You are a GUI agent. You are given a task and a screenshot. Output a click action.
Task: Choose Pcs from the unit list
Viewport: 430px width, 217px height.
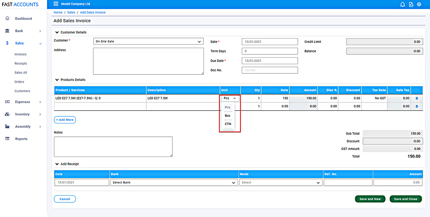228,107
